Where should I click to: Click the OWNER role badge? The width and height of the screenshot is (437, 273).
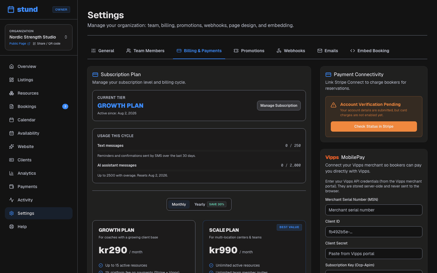click(61, 10)
